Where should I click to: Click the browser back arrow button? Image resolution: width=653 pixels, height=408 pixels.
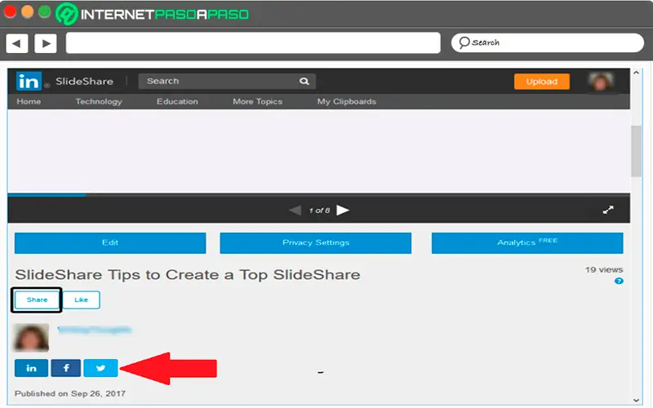[x=16, y=43]
